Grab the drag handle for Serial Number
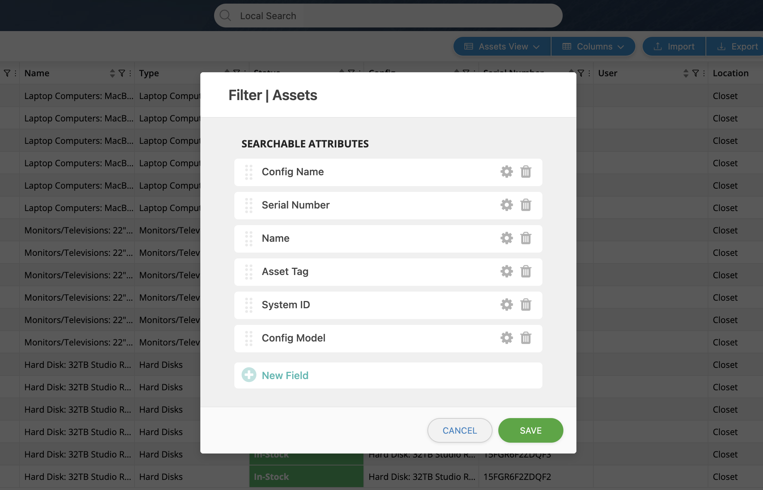Image resolution: width=763 pixels, height=490 pixels. click(x=249, y=205)
